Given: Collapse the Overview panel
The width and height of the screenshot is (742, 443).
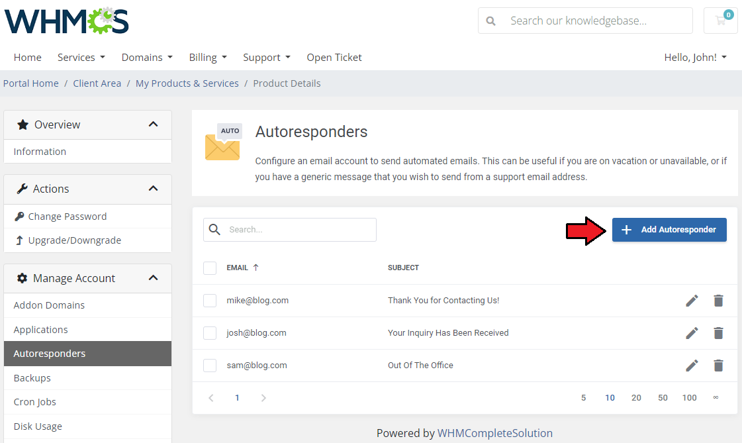Looking at the screenshot, I should (x=153, y=124).
